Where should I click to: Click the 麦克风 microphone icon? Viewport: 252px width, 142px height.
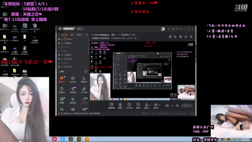click(x=146, y=105)
